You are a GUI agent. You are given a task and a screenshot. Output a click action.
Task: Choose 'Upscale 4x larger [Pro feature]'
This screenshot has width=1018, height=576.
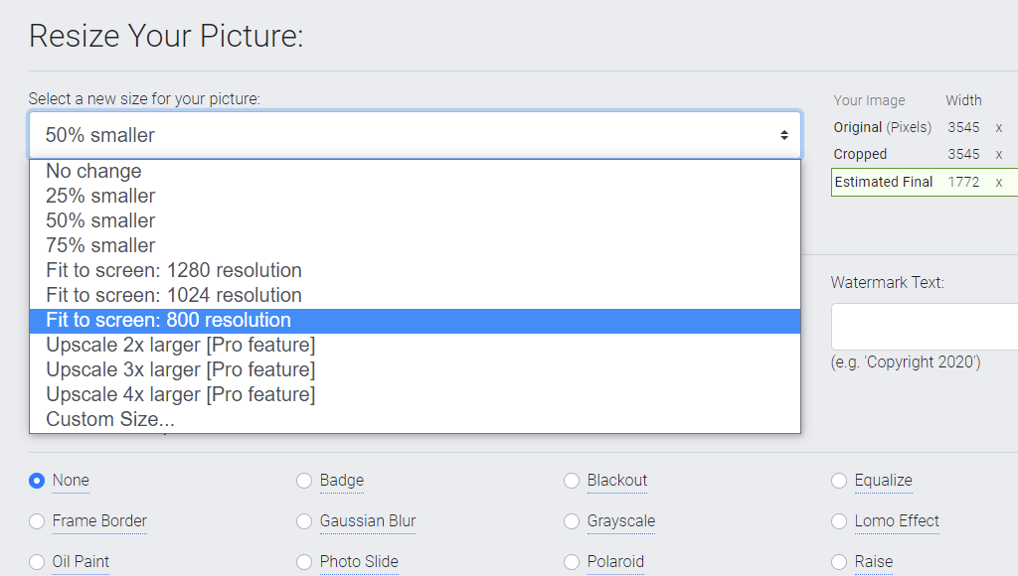415,394
